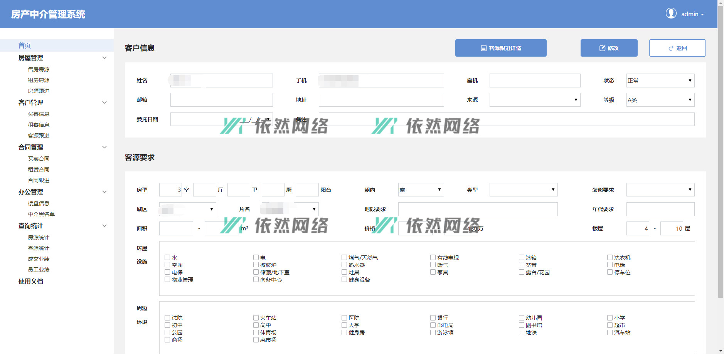Collapse the 房屋管理 section chevron
Image resolution: width=724 pixels, height=354 pixels.
coord(104,58)
